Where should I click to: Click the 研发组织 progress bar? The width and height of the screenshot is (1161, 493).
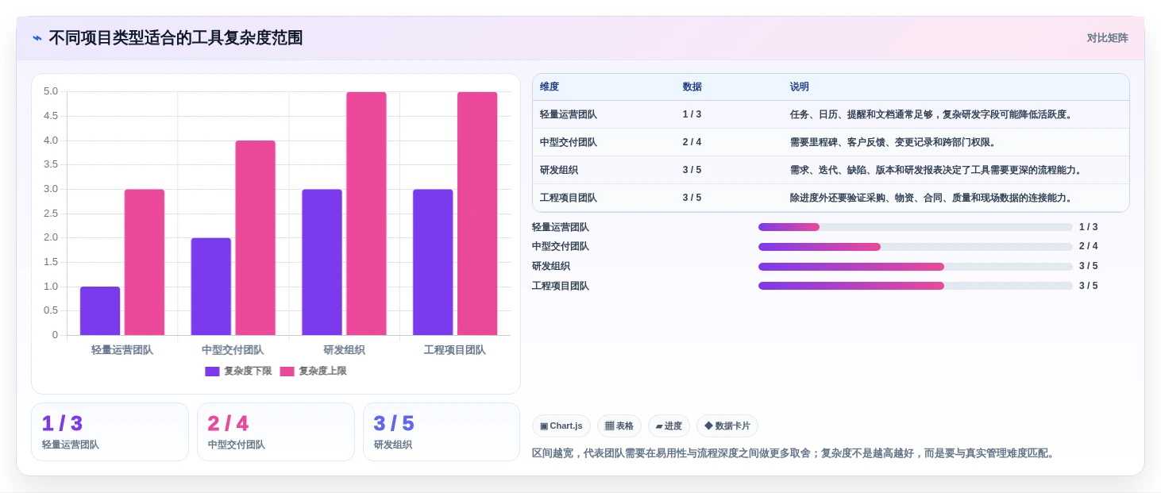[915, 267]
